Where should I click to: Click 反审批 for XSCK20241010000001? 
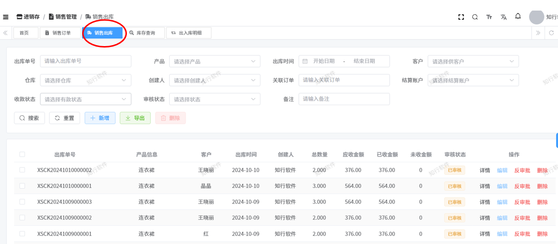pos(522,186)
